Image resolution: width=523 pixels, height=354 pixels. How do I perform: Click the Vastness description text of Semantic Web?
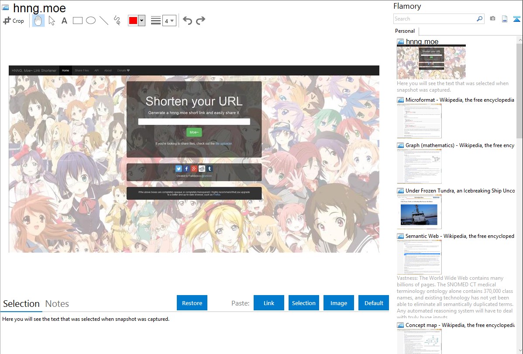(455, 297)
